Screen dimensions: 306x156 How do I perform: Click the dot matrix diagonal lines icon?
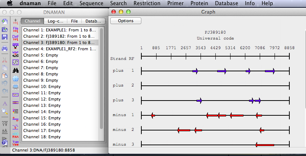[16, 62]
